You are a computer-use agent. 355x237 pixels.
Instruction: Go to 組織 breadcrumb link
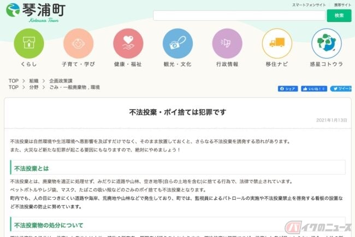tap(34, 81)
